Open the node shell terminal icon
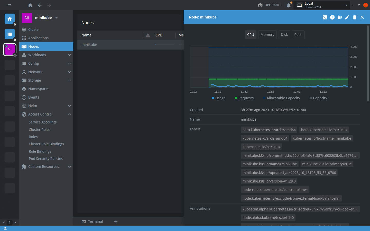 coord(325,17)
